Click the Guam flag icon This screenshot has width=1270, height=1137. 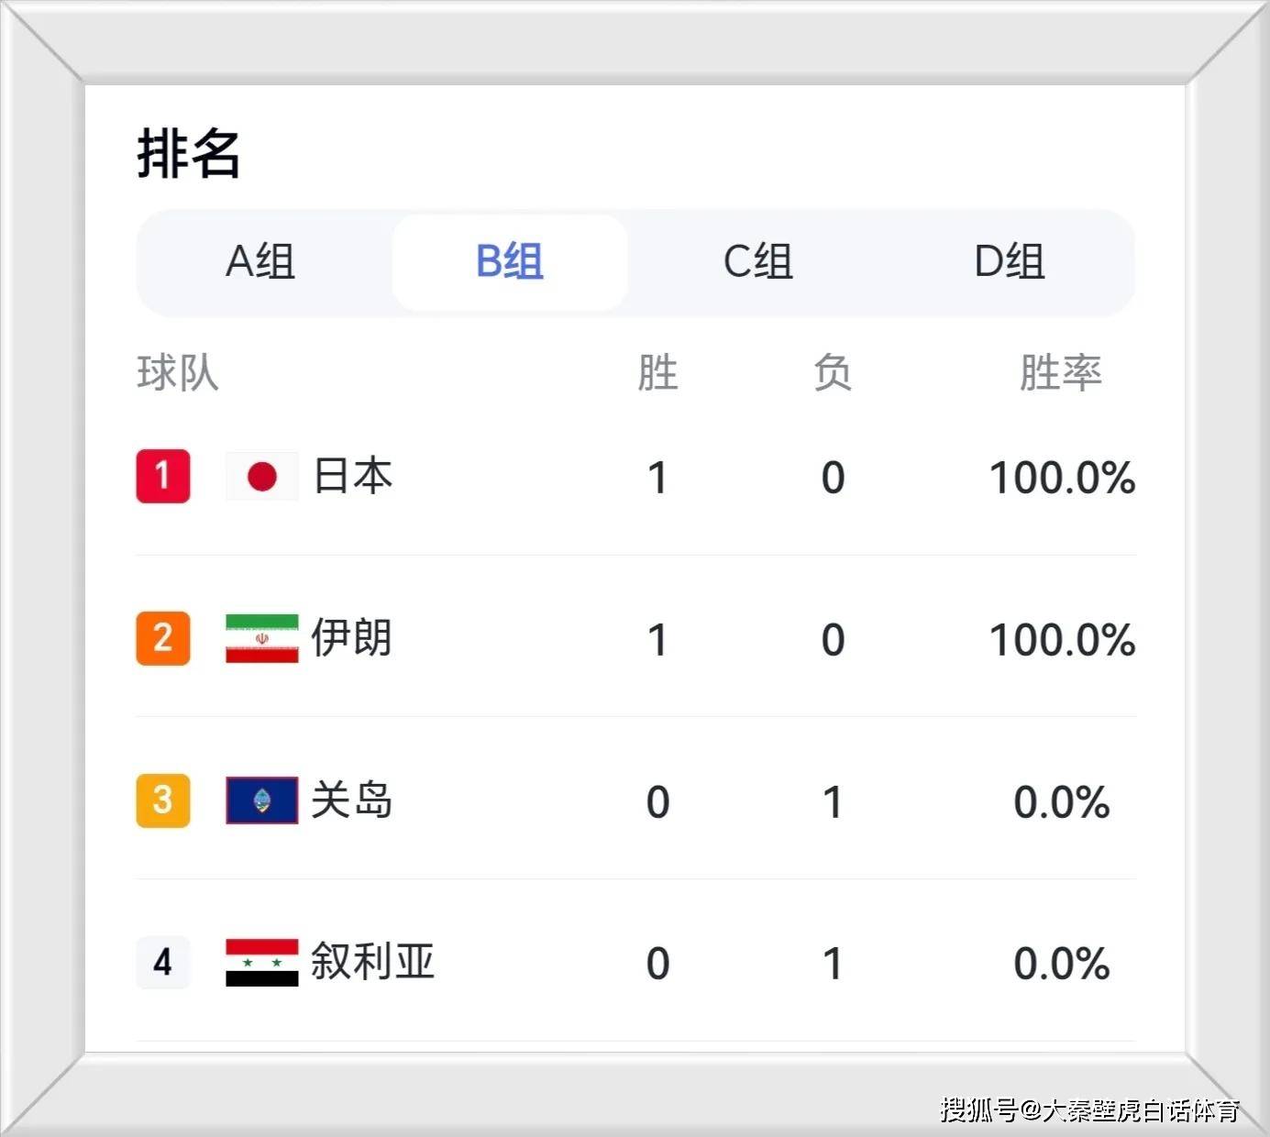coord(262,800)
